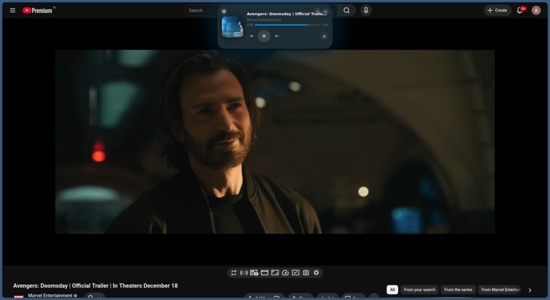Click the bottom-right button in media popup
This screenshot has width=550, height=300.
(324, 36)
